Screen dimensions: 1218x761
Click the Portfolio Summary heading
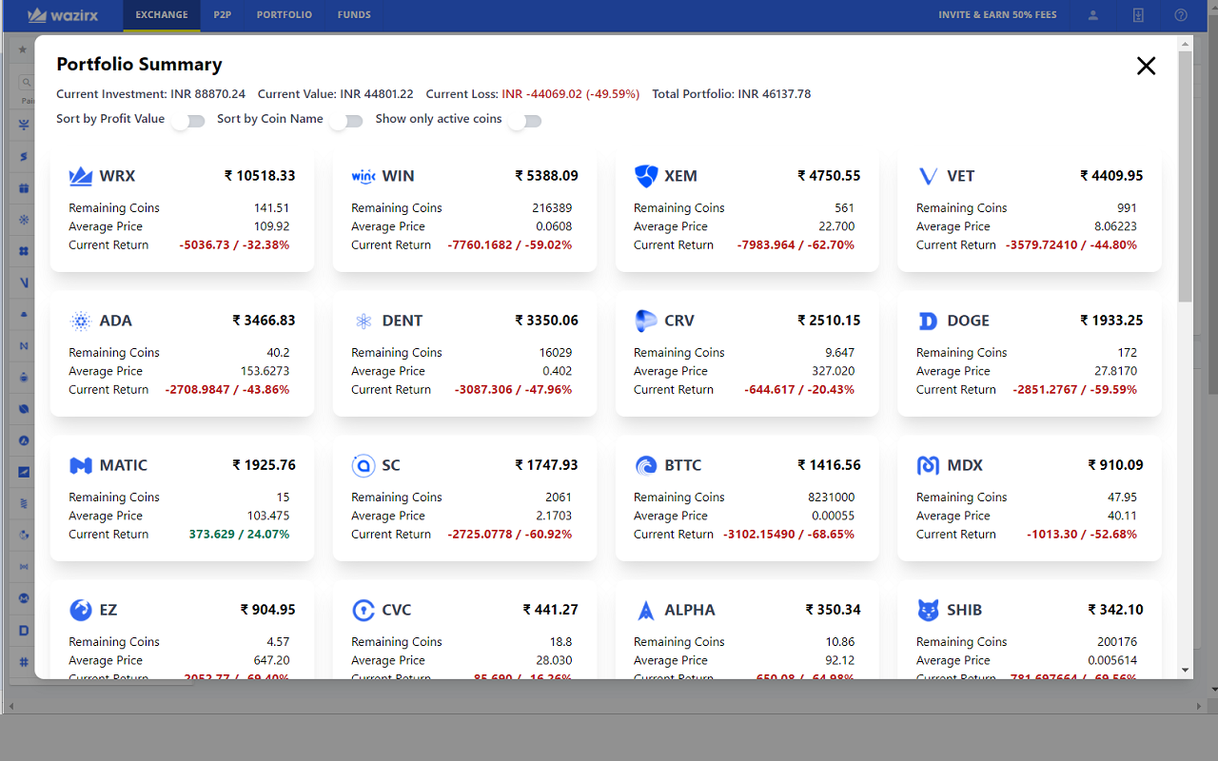coord(139,65)
